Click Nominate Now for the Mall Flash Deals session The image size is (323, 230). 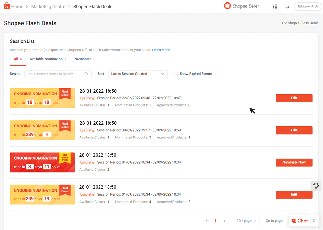tap(294, 162)
